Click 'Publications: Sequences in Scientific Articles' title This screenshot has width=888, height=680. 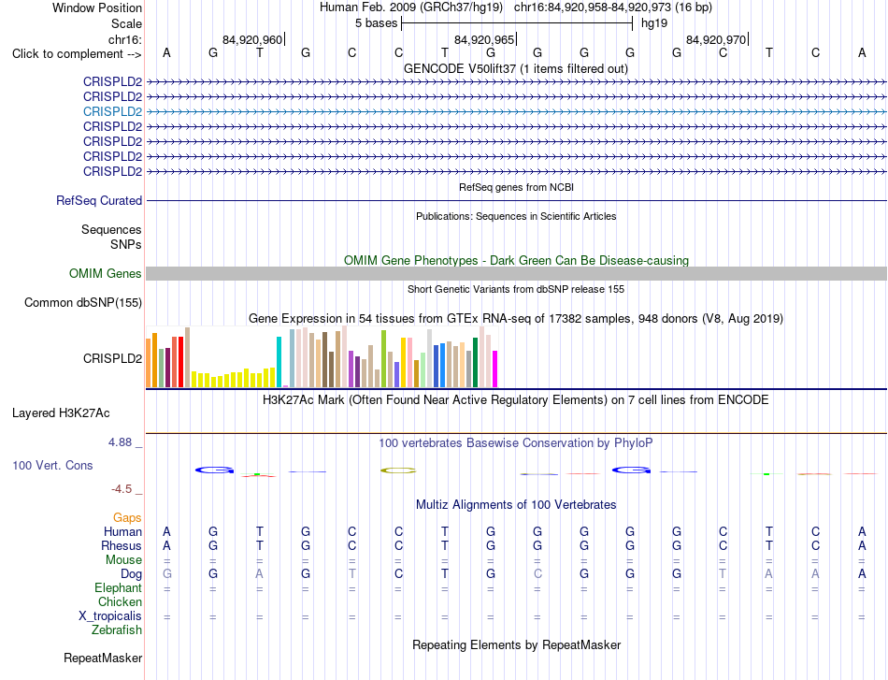516,216
